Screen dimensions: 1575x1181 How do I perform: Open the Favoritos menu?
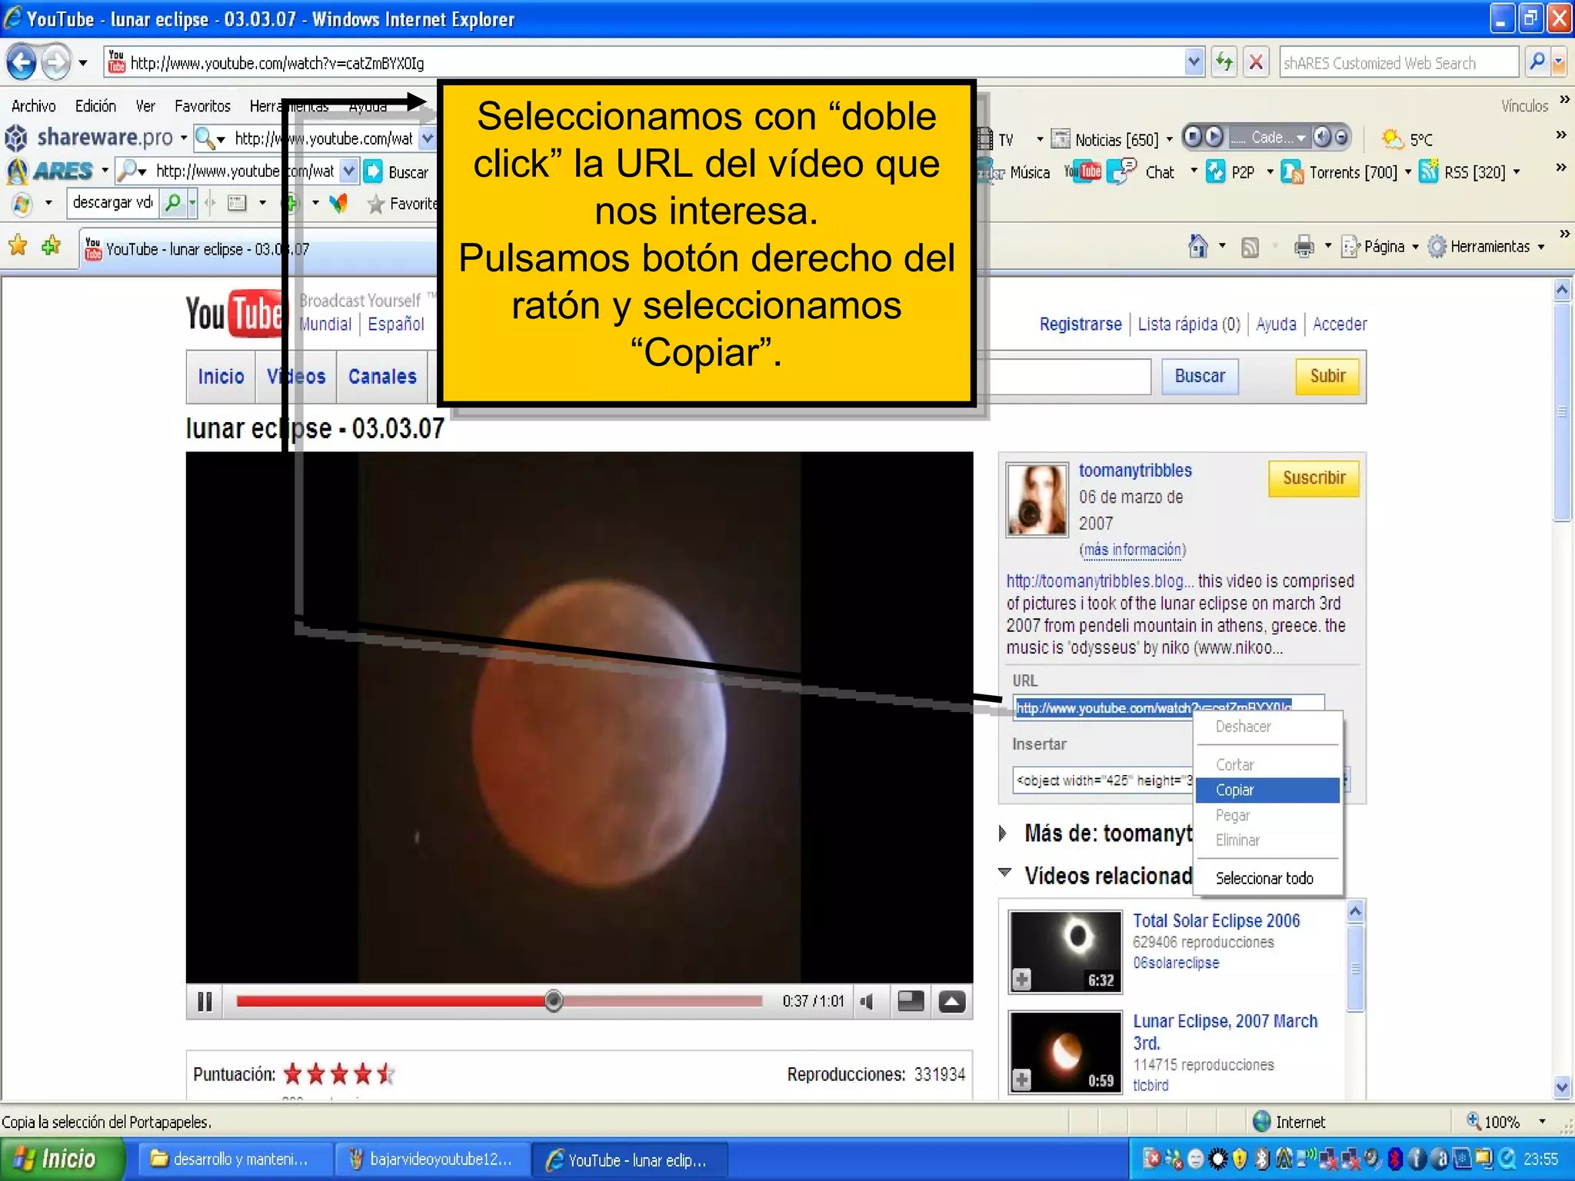tap(202, 106)
